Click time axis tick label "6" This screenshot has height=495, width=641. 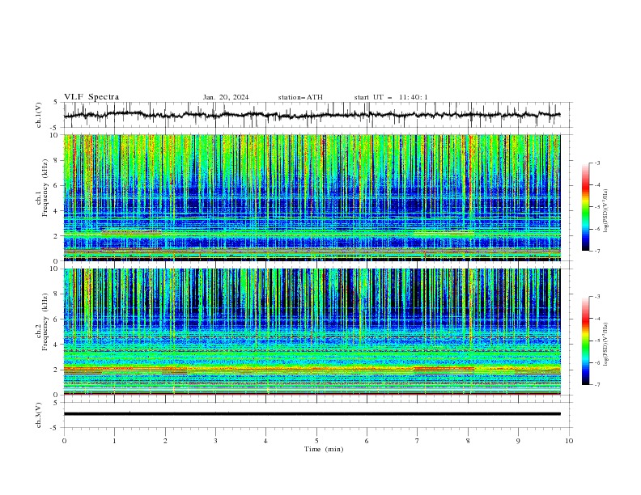(367, 441)
